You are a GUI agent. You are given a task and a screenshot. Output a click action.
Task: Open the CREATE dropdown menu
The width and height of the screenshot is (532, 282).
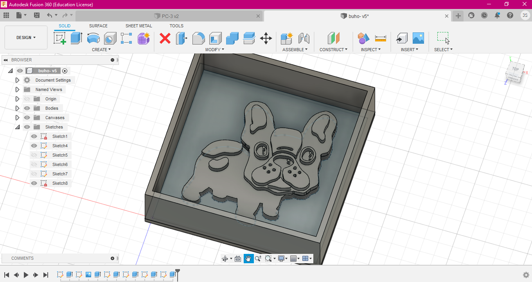pyautogui.click(x=101, y=50)
